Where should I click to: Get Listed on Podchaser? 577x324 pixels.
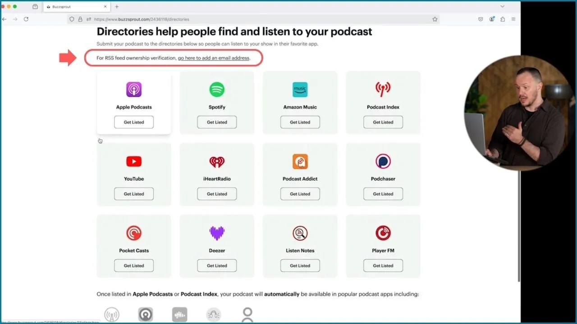pos(383,194)
